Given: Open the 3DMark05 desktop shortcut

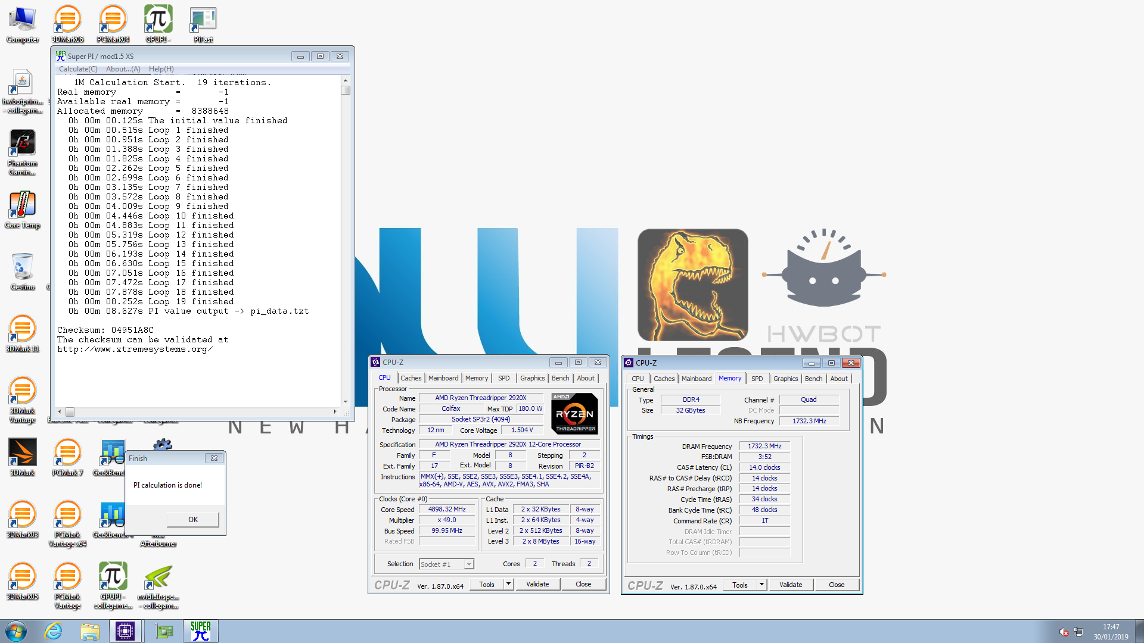Looking at the screenshot, I should pos(23,581).
